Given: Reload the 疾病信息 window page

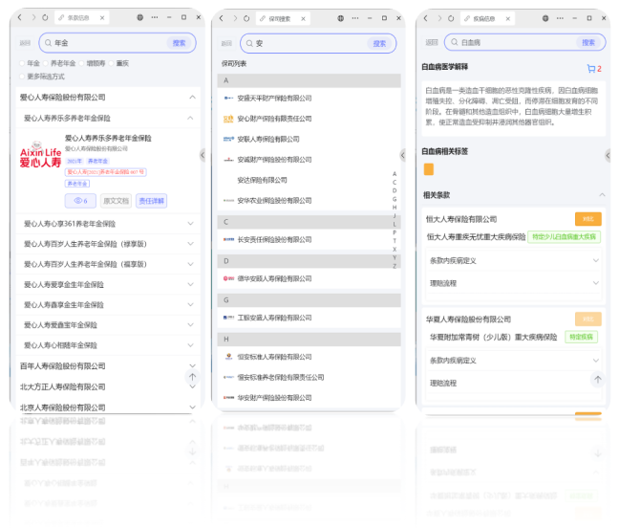Looking at the screenshot, I should coord(451,18).
